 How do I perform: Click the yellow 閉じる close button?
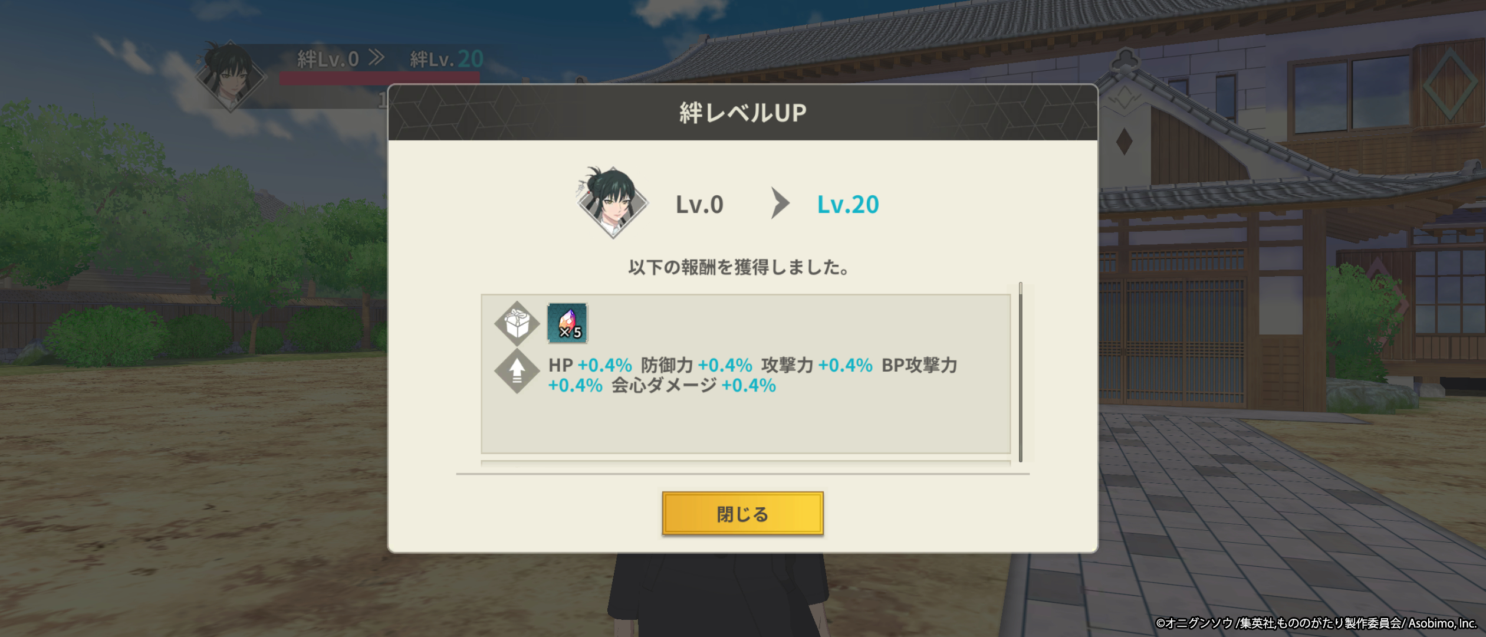click(x=742, y=514)
